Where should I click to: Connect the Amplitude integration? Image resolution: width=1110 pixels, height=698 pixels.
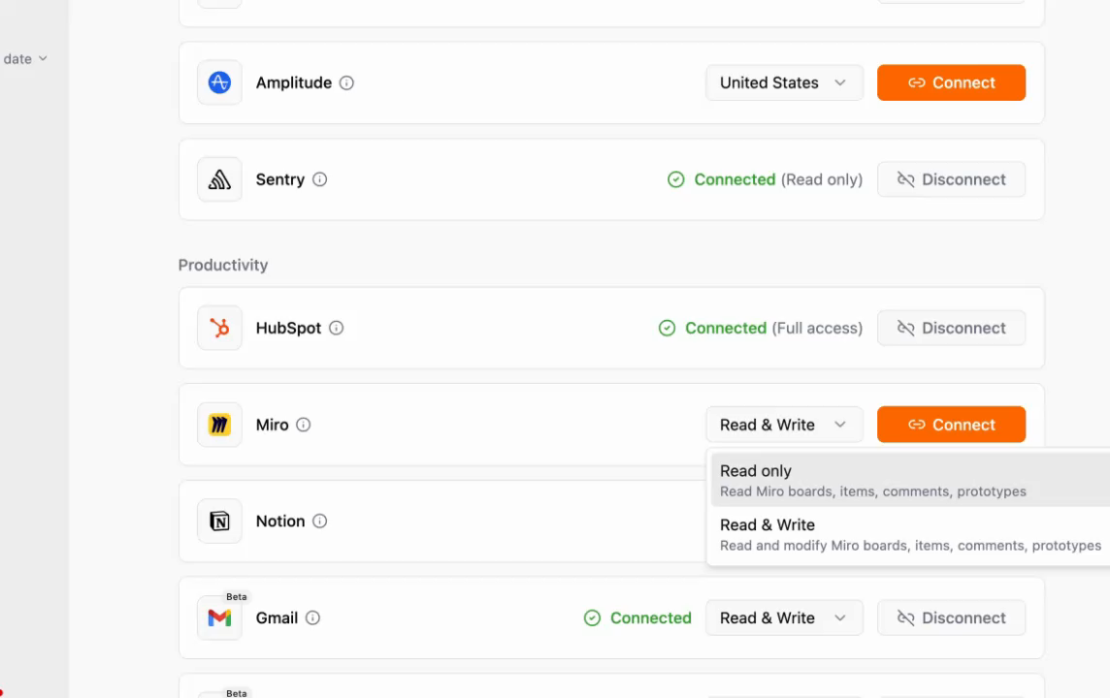[951, 82]
